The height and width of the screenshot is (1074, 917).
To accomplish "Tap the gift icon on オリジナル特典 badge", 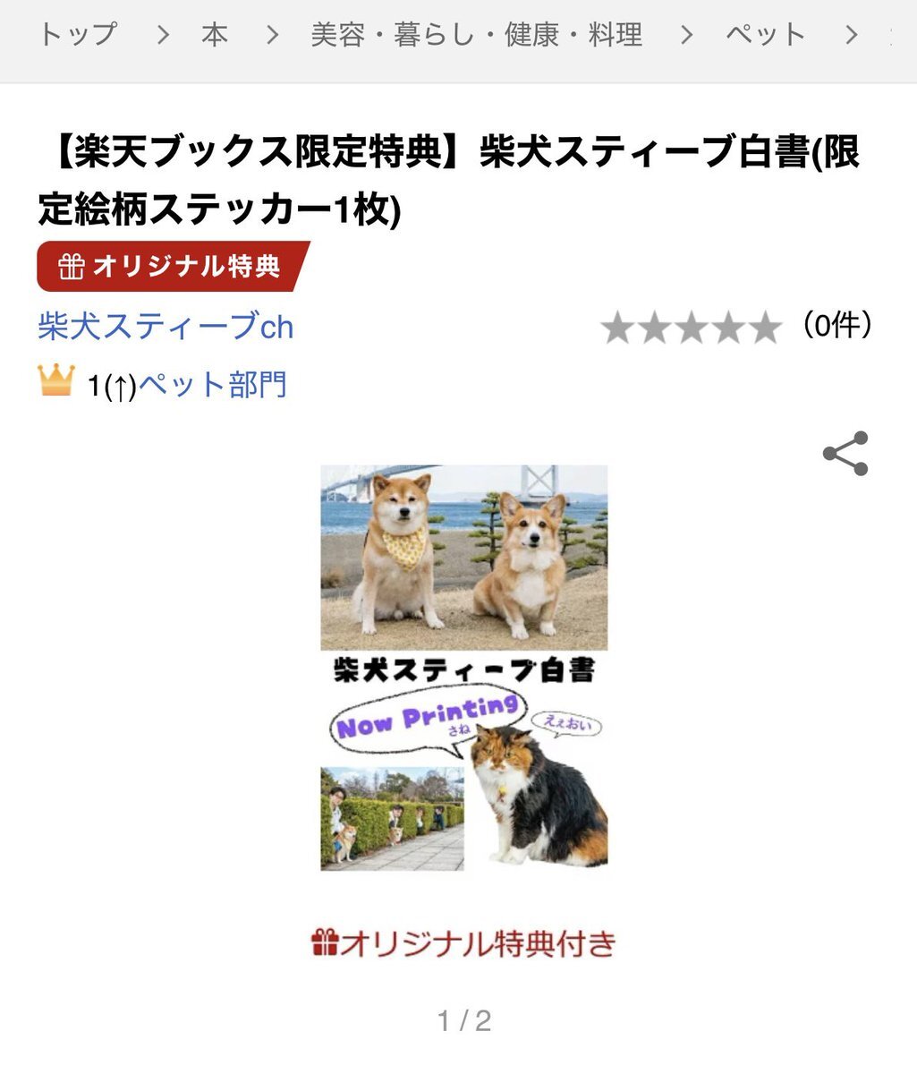I will [x=71, y=267].
